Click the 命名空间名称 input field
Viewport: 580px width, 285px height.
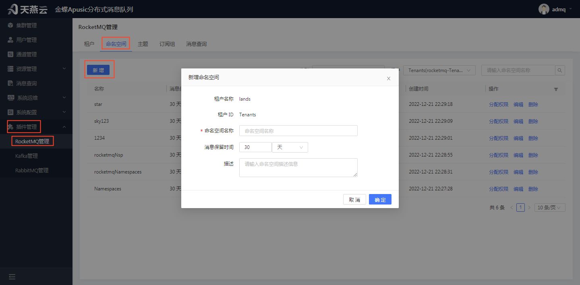[x=298, y=130]
